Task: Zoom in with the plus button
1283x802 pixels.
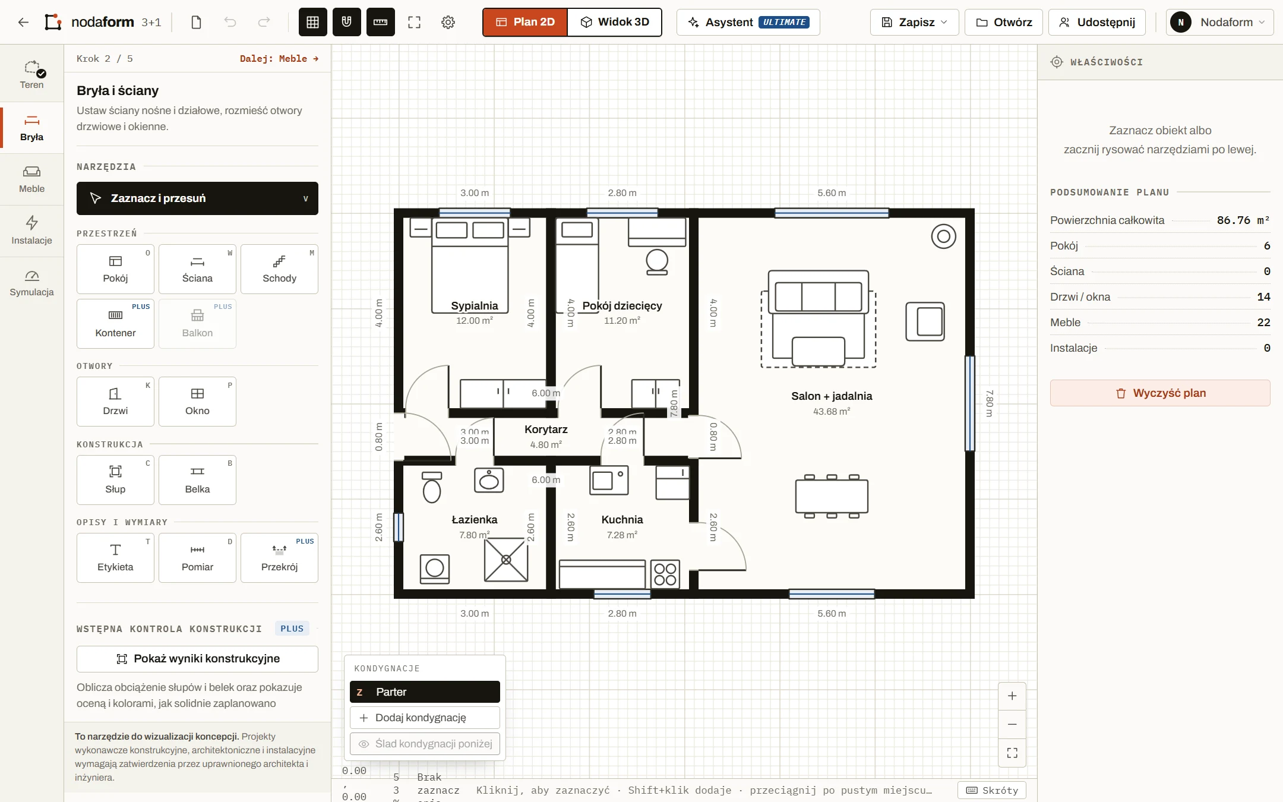Action: tap(1012, 696)
